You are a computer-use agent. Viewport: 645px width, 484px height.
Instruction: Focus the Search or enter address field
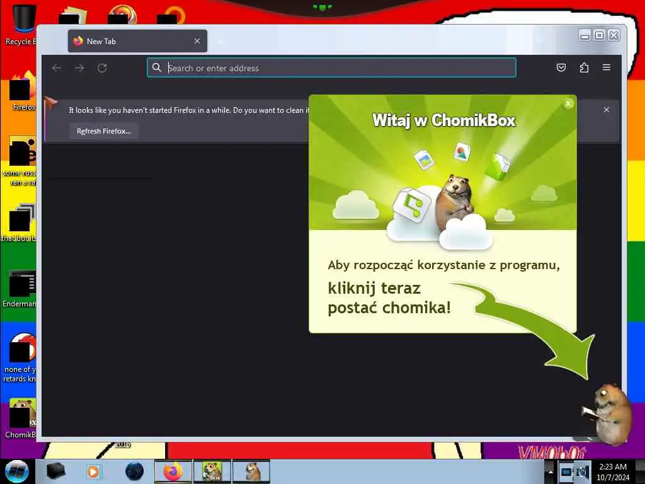coord(331,68)
